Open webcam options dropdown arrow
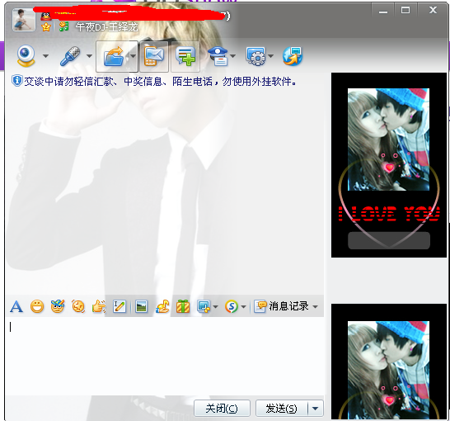 (x=45, y=56)
